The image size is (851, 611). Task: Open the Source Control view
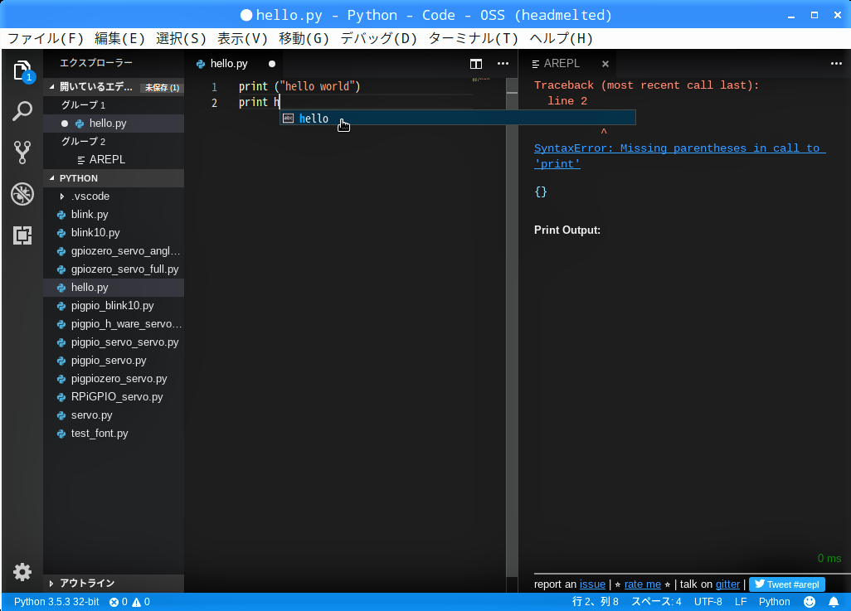pos(22,153)
